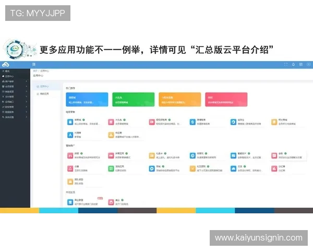Open the blue 智能名片 picture-card app icon

pos(233,155)
